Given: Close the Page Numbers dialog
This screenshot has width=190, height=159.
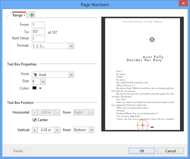Looking at the screenshot, I should coord(183,4).
